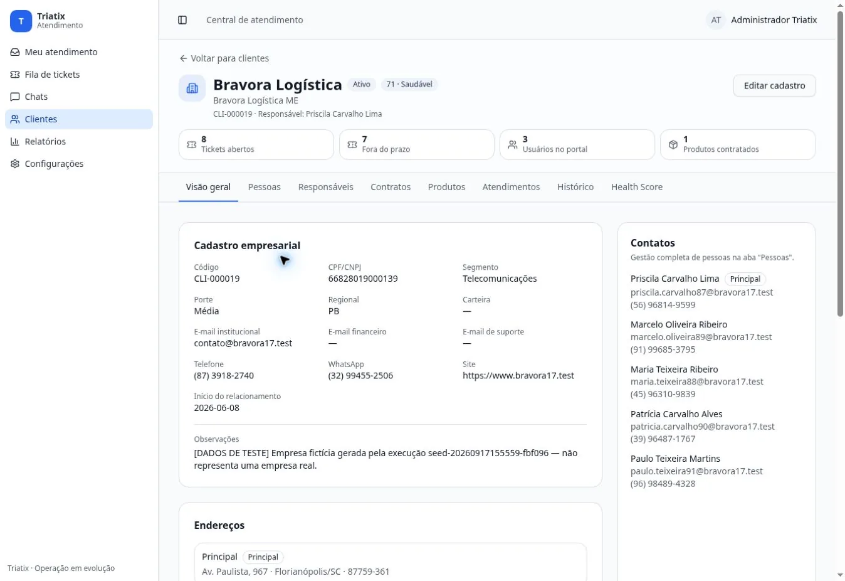Open Fila de tickets in the sidebar
This screenshot has height=581, width=845.
[x=79, y=75]
